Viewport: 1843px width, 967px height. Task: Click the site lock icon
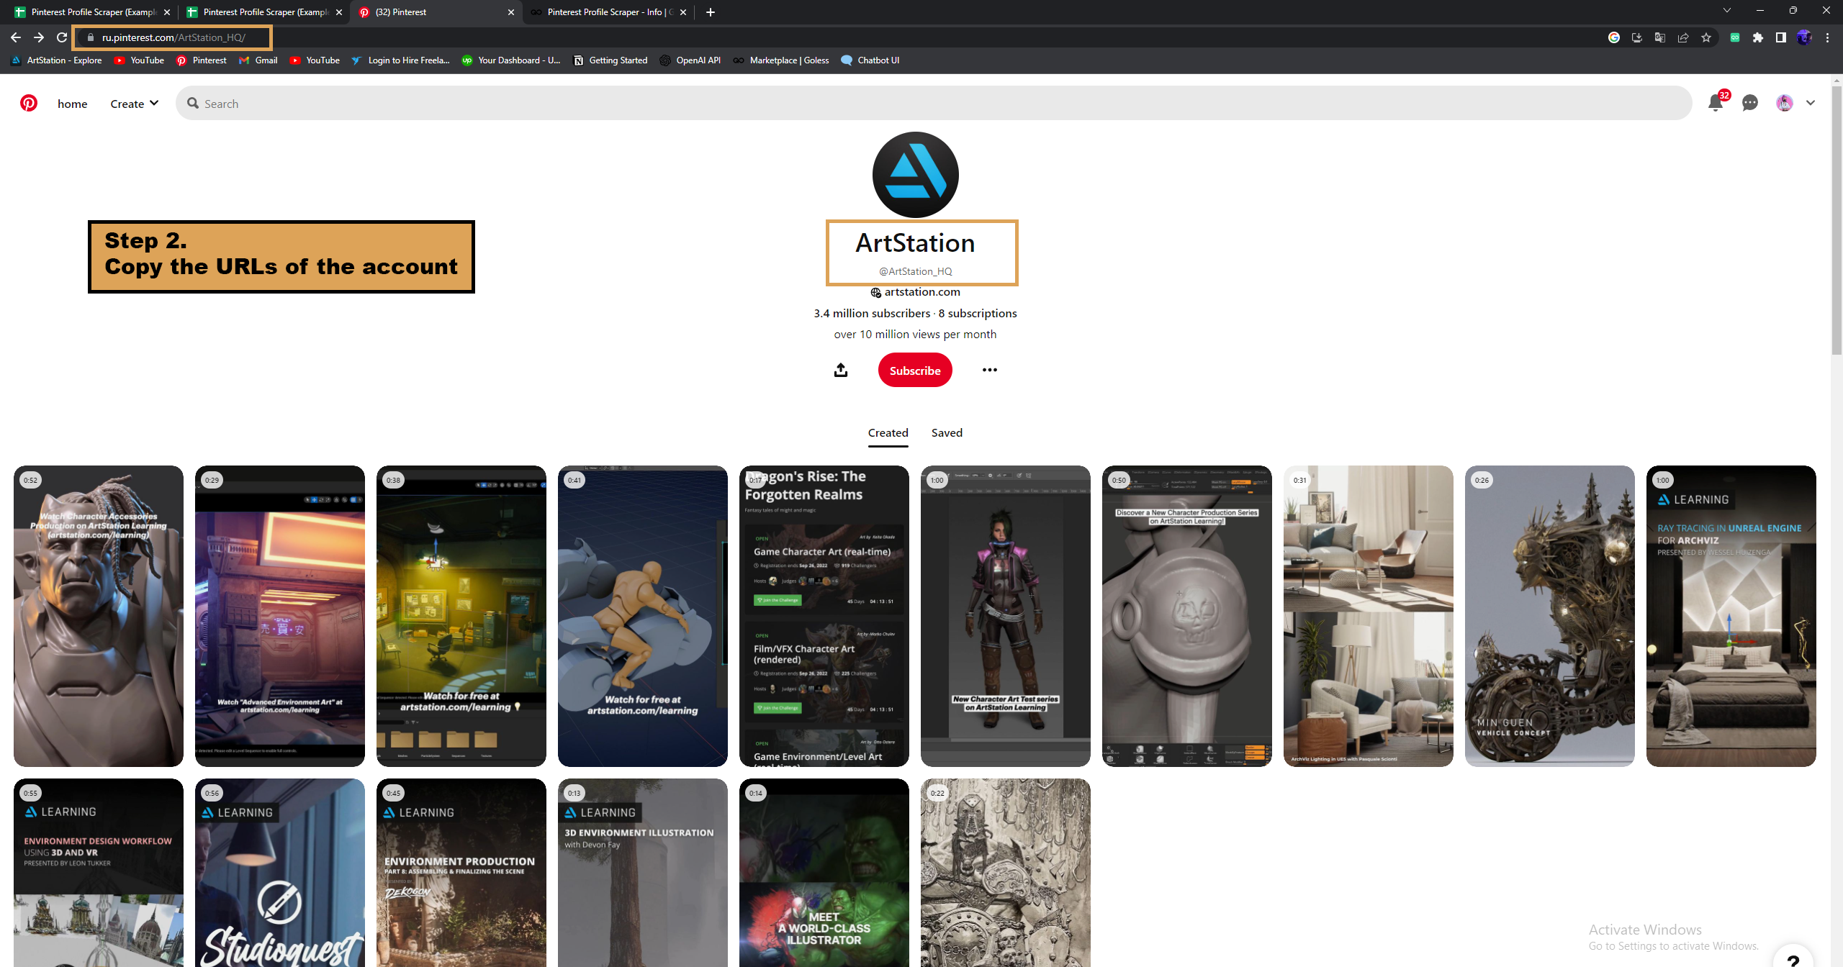coord(91,37)
